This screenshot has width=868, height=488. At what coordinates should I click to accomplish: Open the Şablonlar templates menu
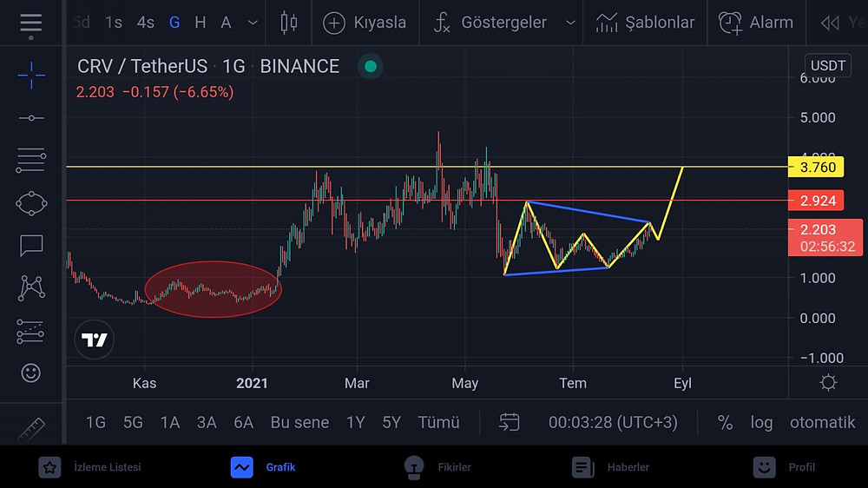(x=646, y=23)
